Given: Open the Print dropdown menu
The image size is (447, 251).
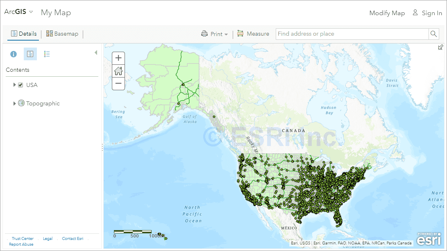Looking at the screenshot, I should (214, 34).
